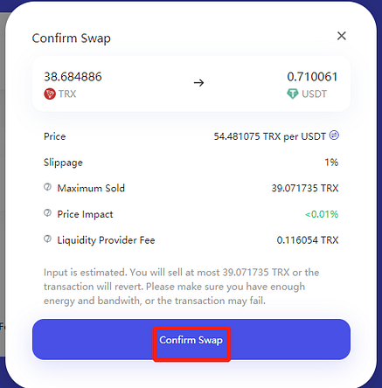382x388 pixels.
Task: Click the 39.071735 TRX maximum sold value
Action: (x=305, y=188)
